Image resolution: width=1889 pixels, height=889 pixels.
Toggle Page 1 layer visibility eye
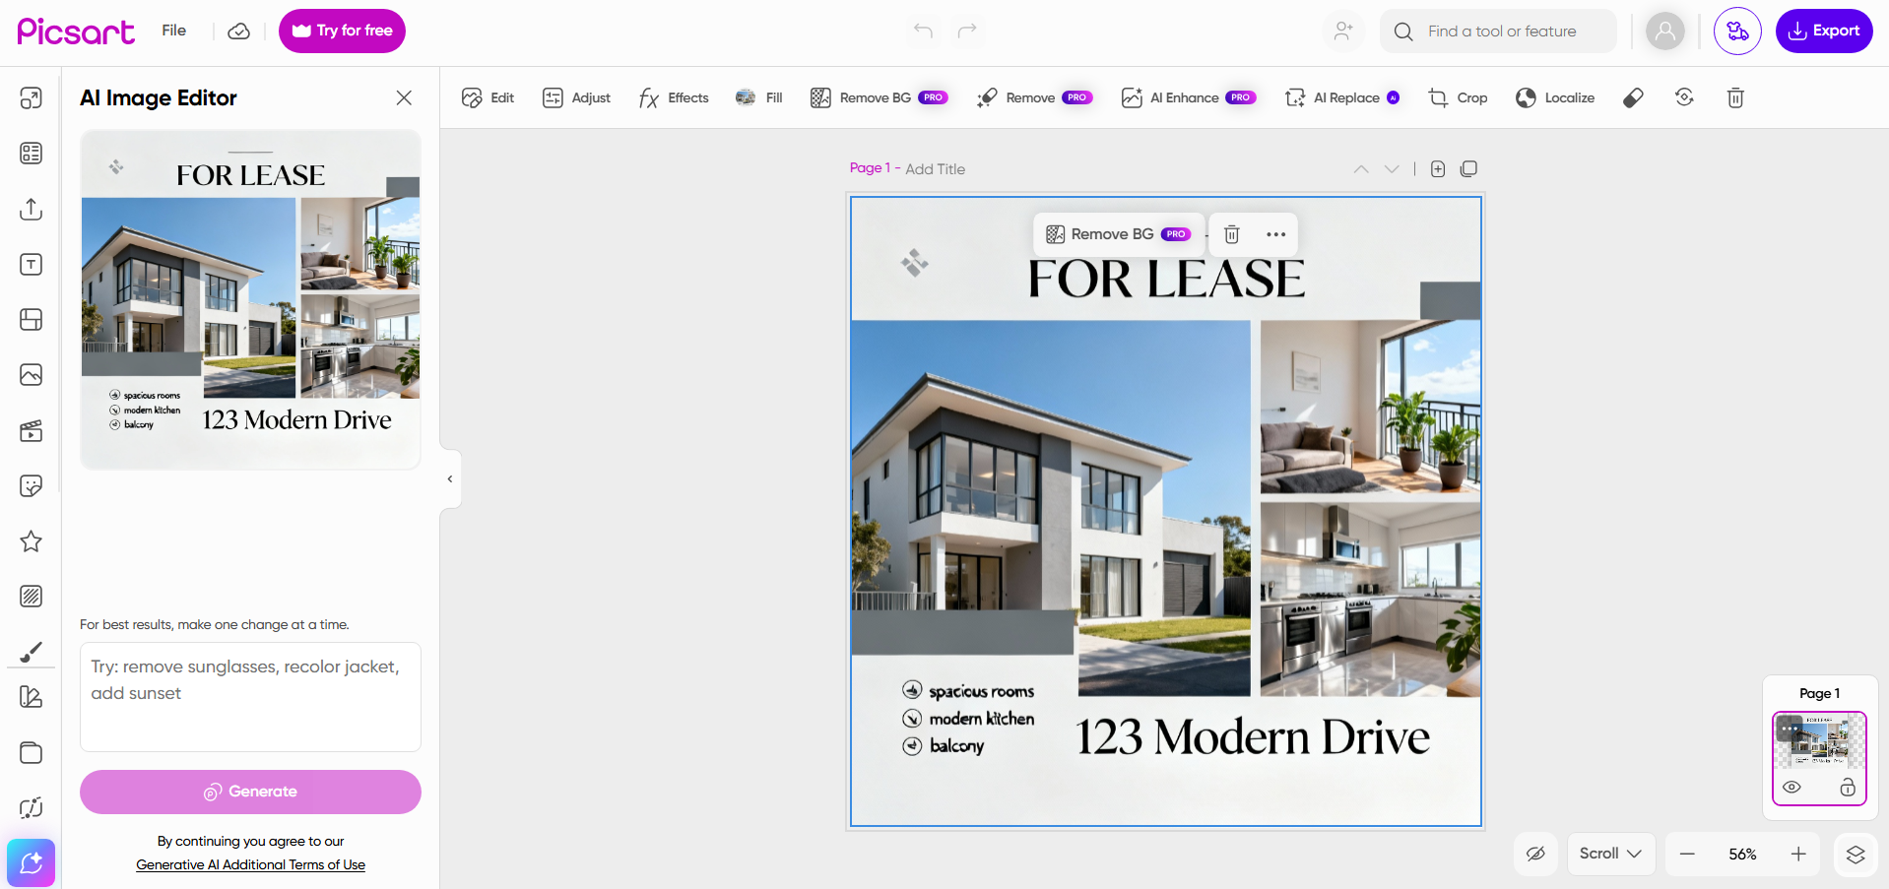[x=1791, y=788]
